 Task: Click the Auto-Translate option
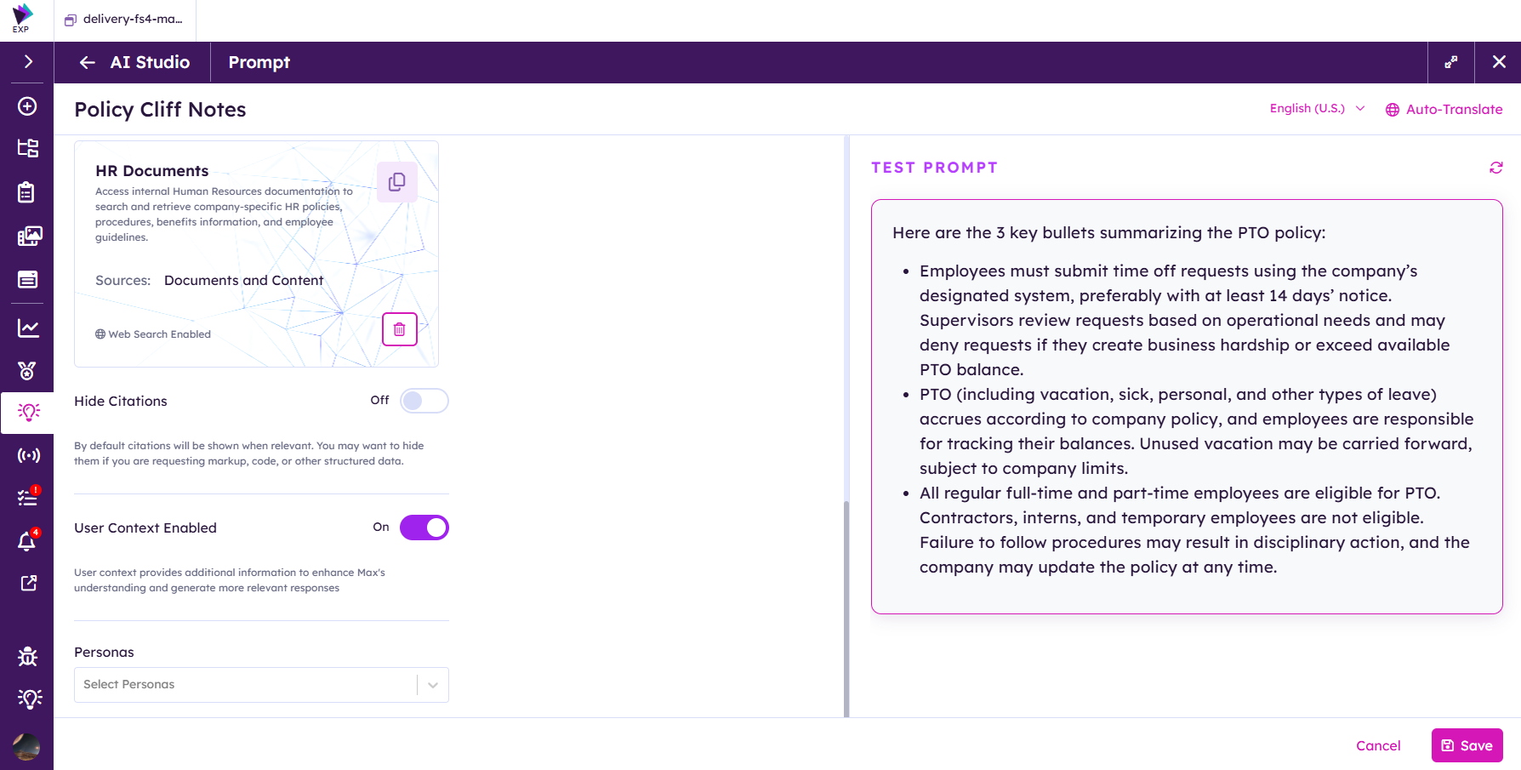pyautogui.click(x=1444, y=109)
